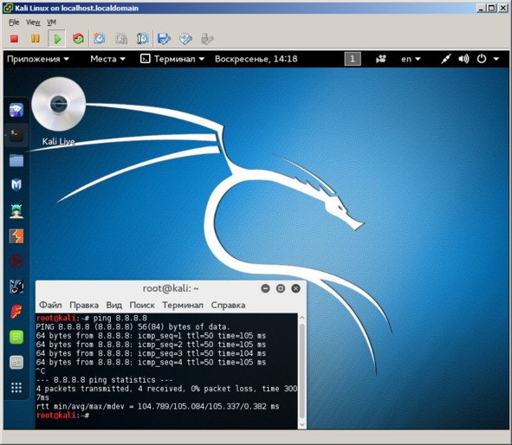Open the Files folder in dock
This screenshot has width=512, height=445.
[x=16, y=160]
